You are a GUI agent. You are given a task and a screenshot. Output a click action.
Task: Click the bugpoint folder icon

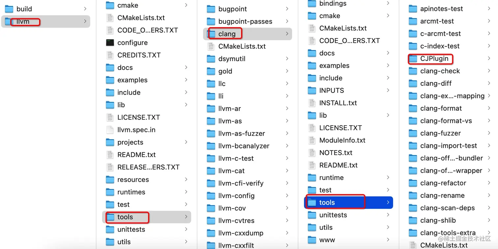[211, 9]
